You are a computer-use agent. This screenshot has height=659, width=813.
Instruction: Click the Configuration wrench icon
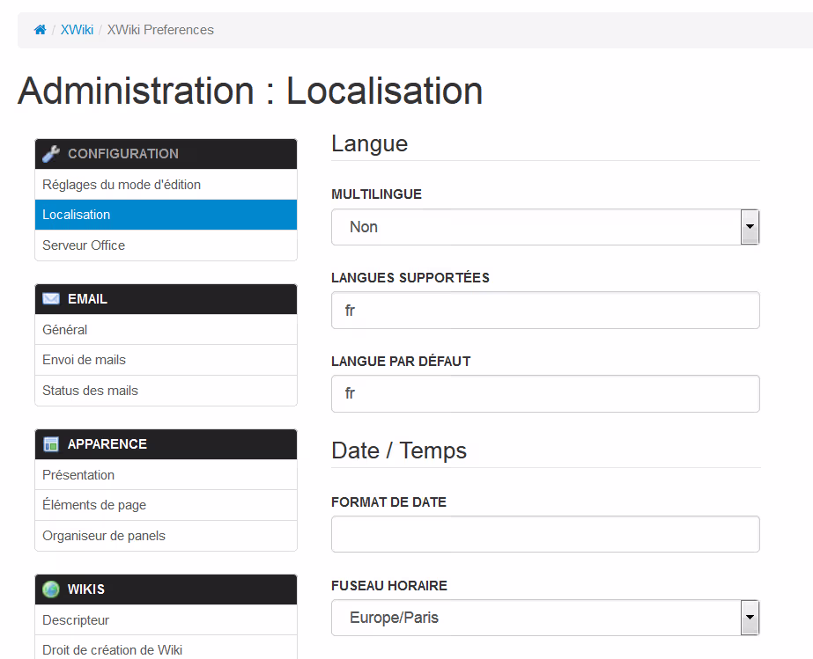[x=51, y=154]
